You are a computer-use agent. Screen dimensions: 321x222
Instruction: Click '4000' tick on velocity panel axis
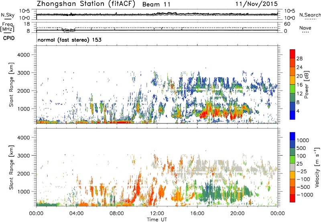coord(23,137)
